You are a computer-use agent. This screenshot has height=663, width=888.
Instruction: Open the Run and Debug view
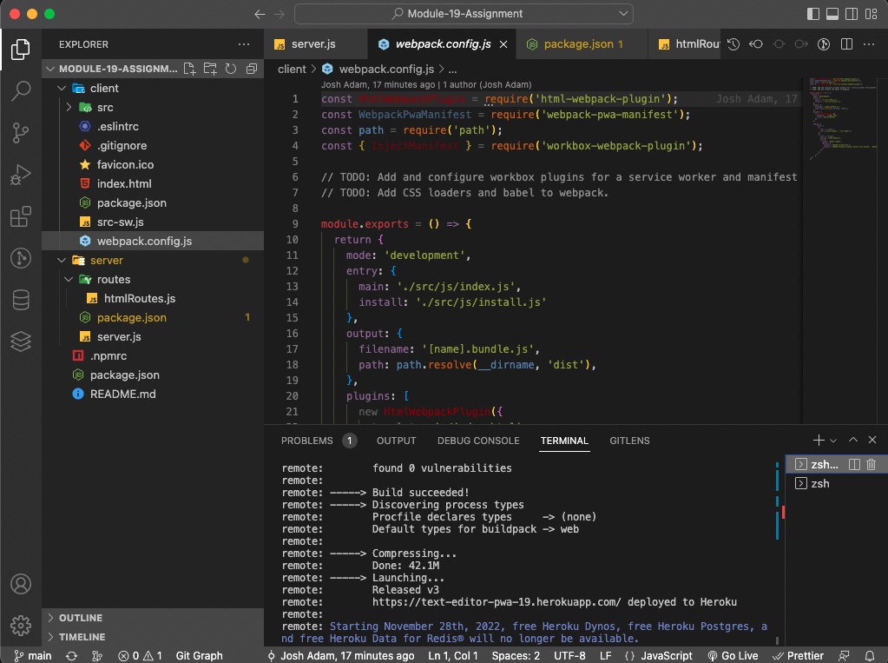(21, 175)
